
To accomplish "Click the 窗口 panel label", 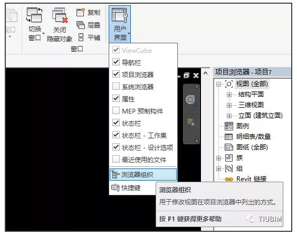I will (x=77, y=49).
